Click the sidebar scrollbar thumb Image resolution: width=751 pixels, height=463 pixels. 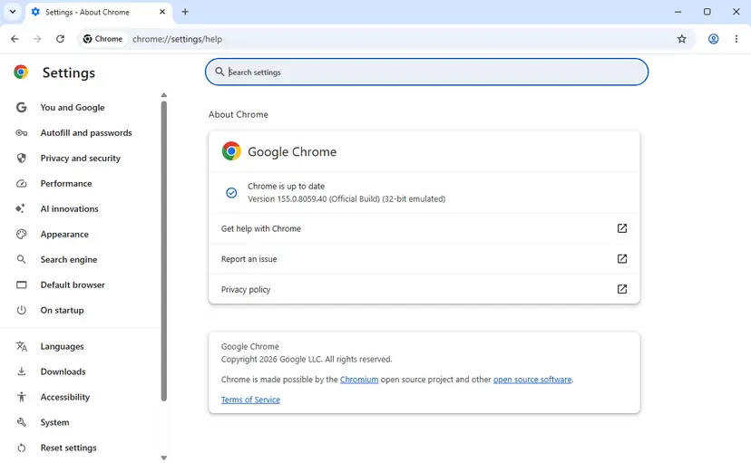[x=164, y=251]
